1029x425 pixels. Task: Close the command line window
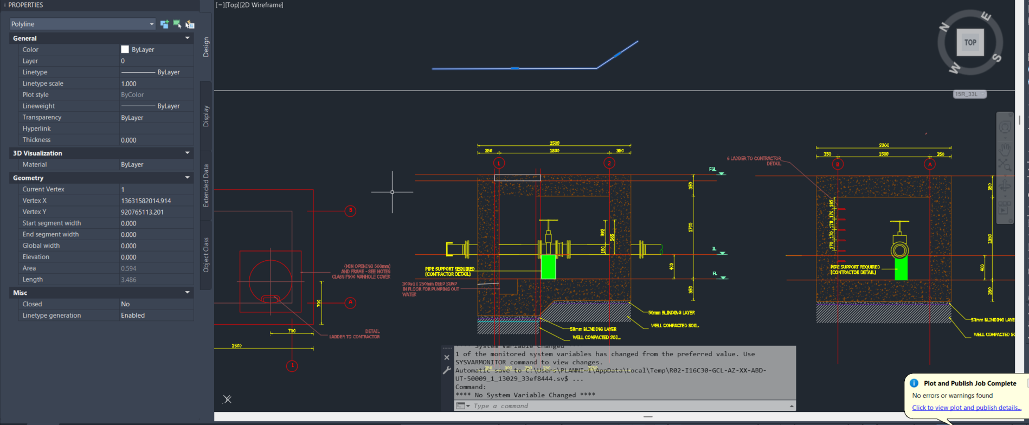pos(447,357)
